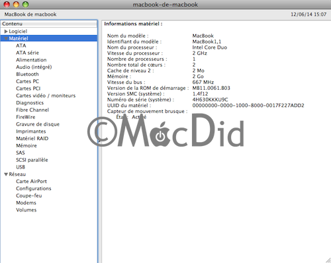Select Coupe-feu under Réseau
The height and width of the screenshot is (263, 331).
29,196
